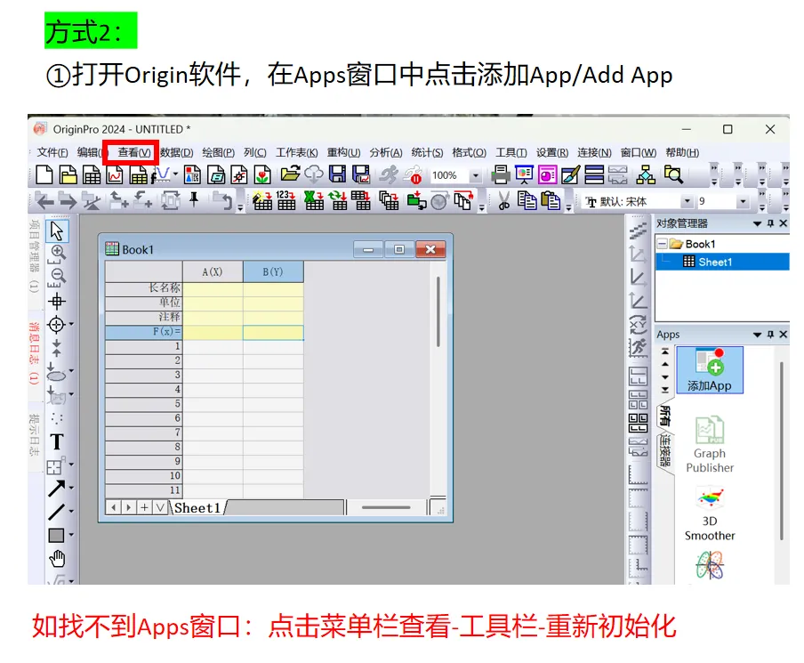Click the Copy toolbar icon
The image size is (804, 663).
pyautogui.click(x=527, y=200)
